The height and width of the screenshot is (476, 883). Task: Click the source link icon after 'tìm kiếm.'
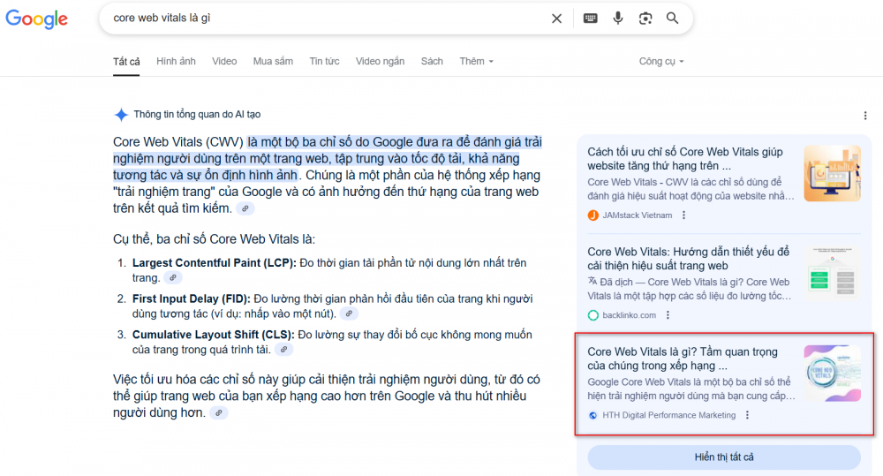click(x=245, y=208)
